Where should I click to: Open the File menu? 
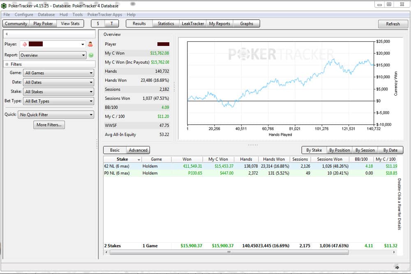[x=7, y=15]
